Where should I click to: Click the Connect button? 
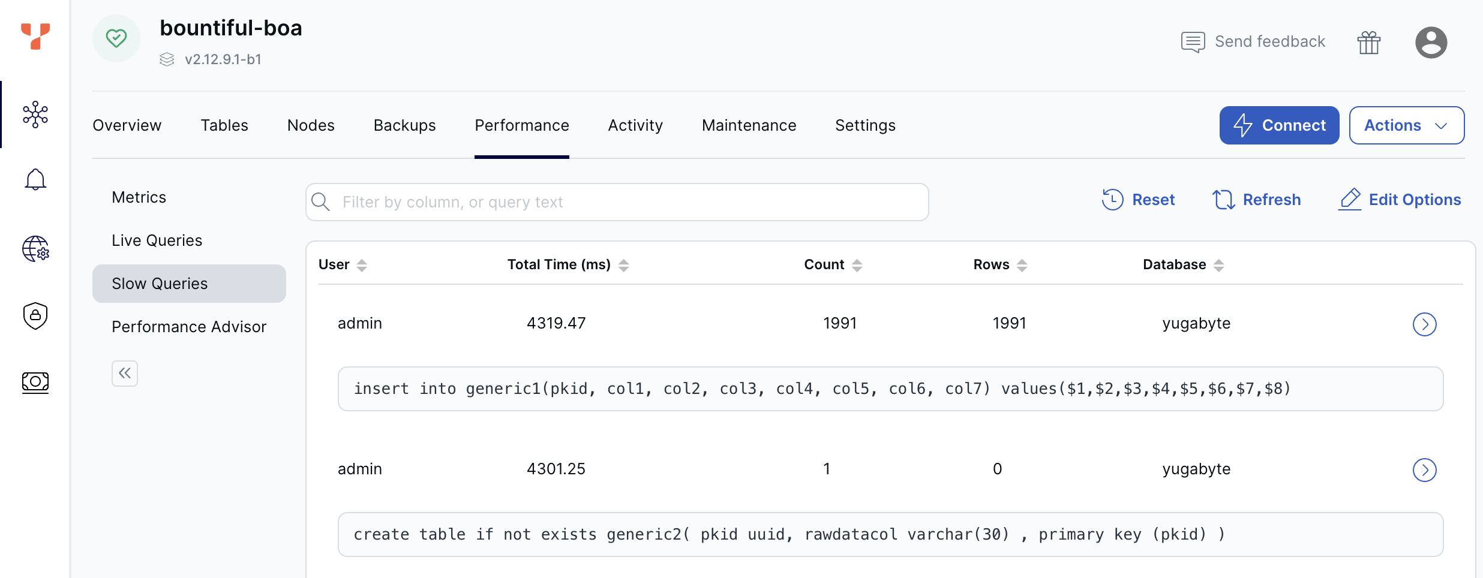tap(1279, 125)
